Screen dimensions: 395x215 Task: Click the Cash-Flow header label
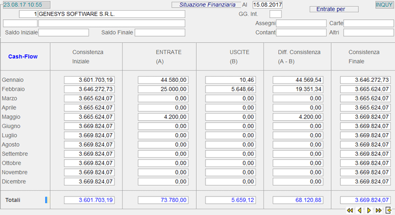(23, 56)
